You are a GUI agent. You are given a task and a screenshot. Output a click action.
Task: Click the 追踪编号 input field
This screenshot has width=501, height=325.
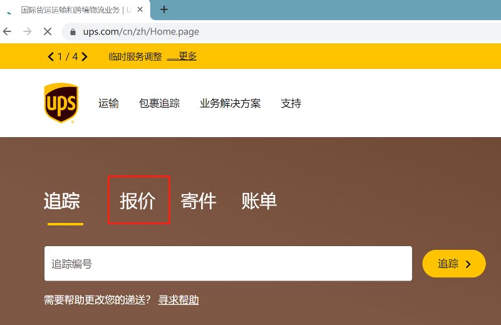pyautogui.click(x=228, y=264)
